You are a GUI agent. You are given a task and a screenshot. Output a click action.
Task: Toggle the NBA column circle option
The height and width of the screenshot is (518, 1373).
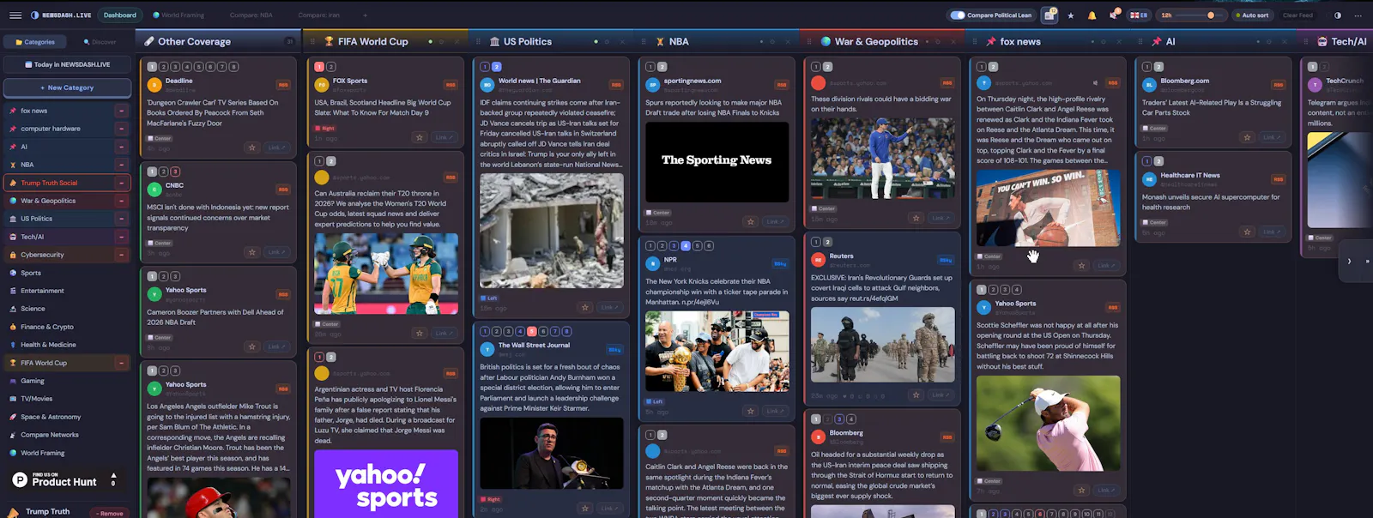point(772,41)
